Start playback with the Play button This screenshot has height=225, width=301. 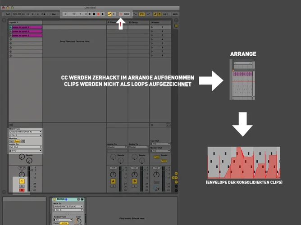(90, 14)
